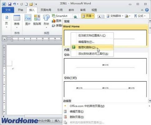Open the 表格 table dropdown
The width and height of the screenshot is (151, 125).
pyautogui.click(x=17, y=22)
